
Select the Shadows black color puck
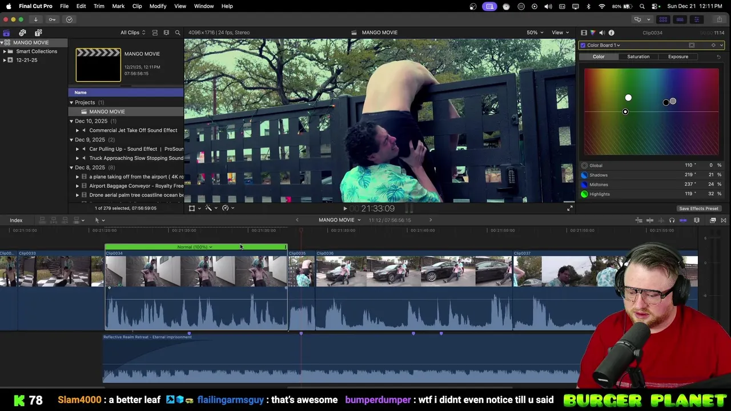[665, 103]
